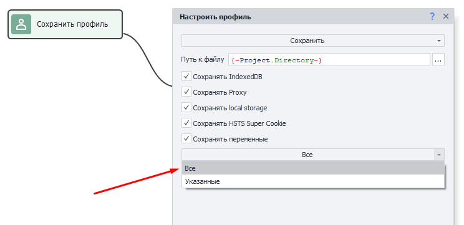Disable Сохранять local storage option
Screen dimensions: 464x225
click(x=186, y=108)
